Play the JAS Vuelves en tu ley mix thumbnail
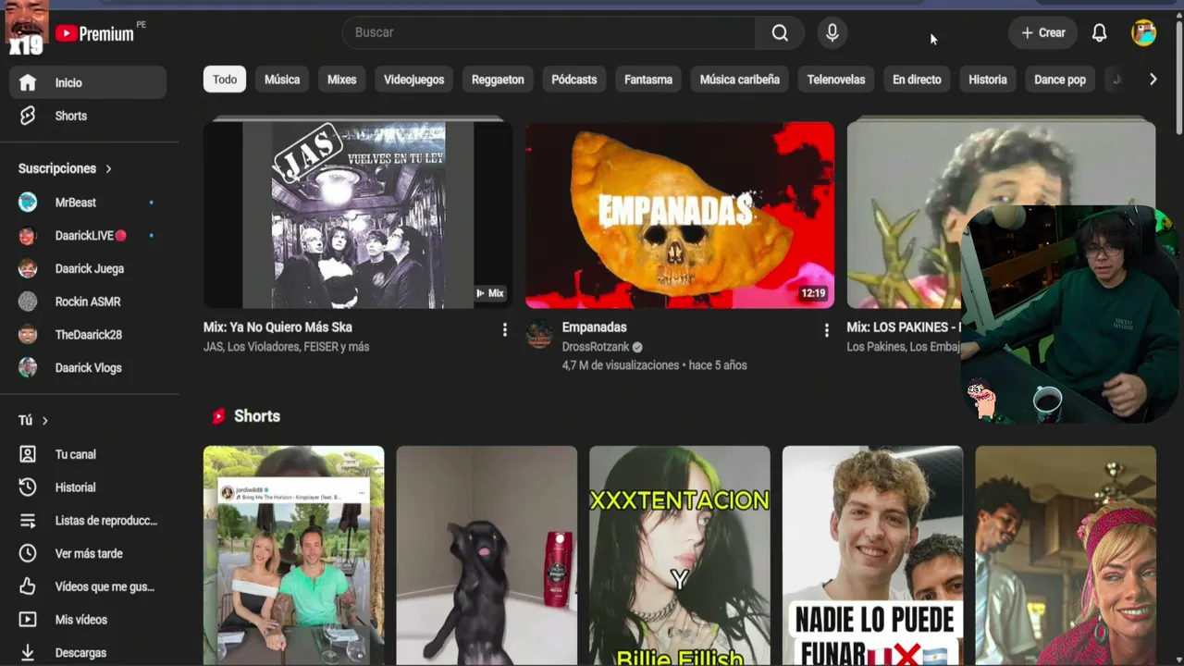 tap(358, 216)
